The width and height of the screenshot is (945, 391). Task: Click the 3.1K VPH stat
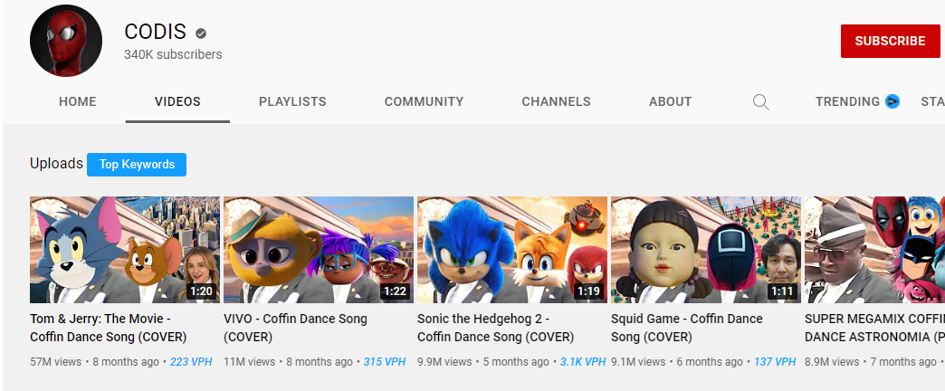coord(583,362)
